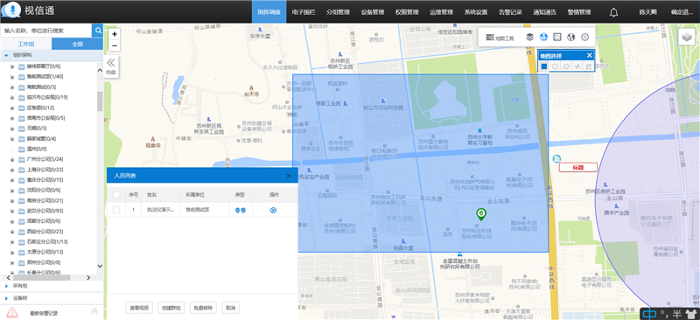Expand the 设备树 section
Screen dimensions: 700x320
(6, 297)
